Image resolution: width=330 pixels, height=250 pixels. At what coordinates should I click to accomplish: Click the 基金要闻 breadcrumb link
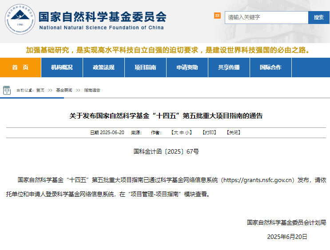click(x=64, y=90)
